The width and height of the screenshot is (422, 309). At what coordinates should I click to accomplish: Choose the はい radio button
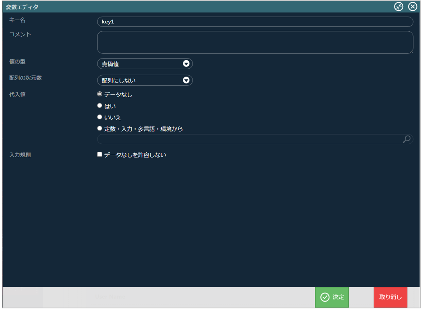click(100, 106)
